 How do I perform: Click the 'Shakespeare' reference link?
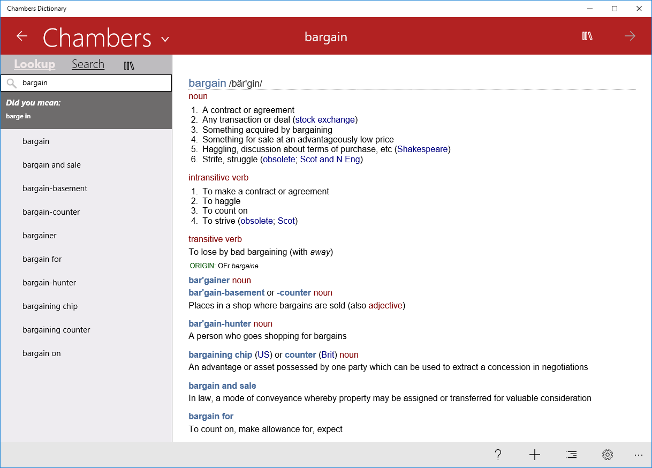(422, 149)
